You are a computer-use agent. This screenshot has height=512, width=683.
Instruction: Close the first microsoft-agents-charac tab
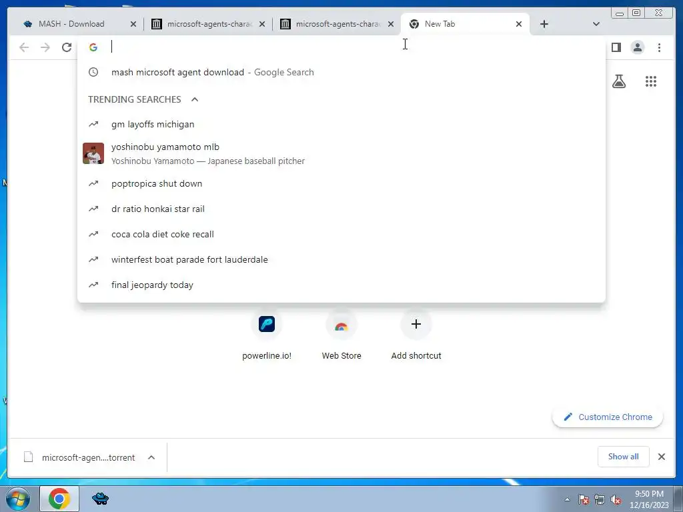point(261,24)
